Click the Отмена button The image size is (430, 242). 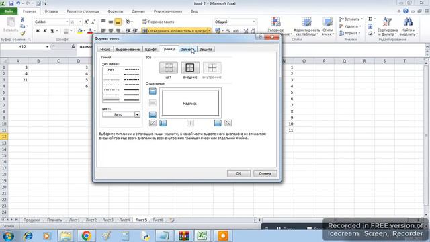(265, 173)
